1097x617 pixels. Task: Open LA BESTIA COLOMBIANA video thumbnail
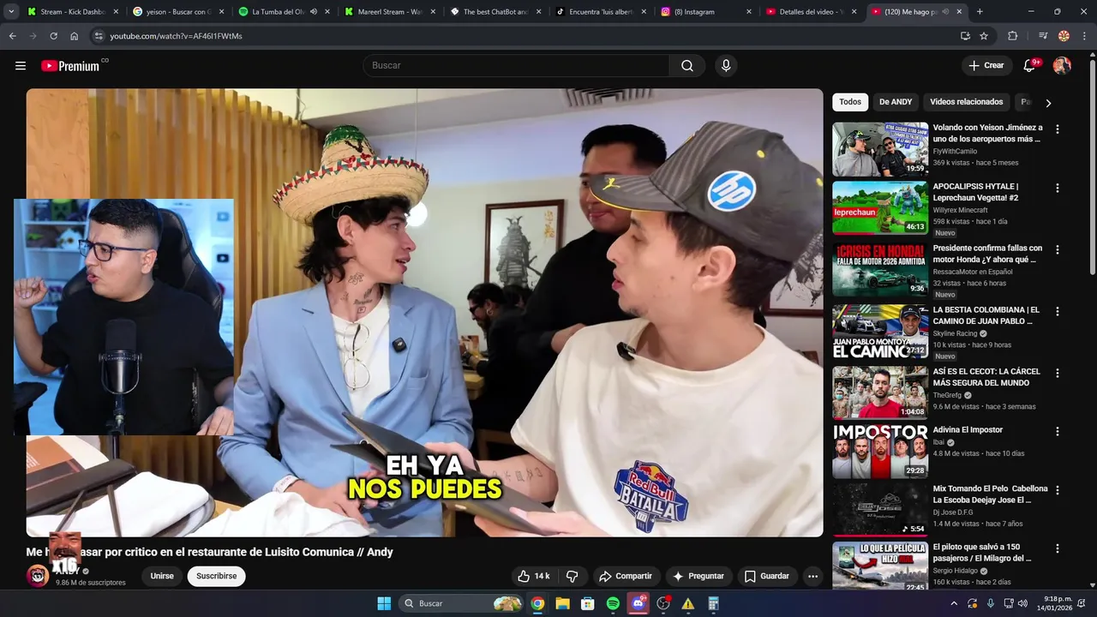click(x=880, y=332)
